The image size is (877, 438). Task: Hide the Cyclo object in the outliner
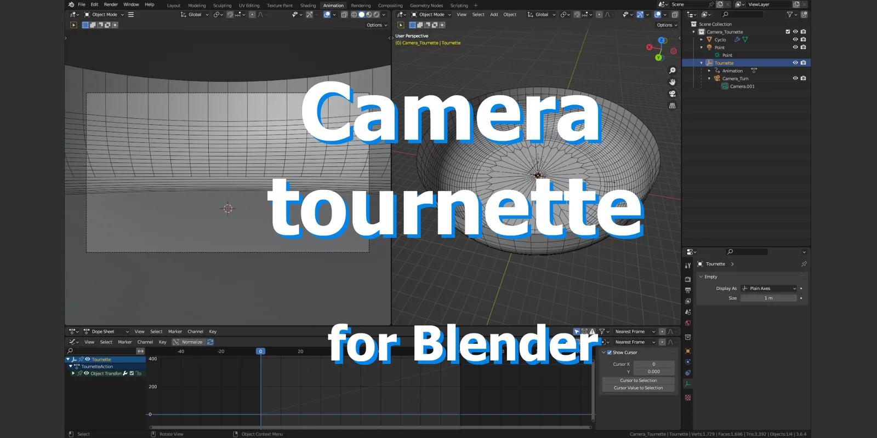[x=795, y=39]
